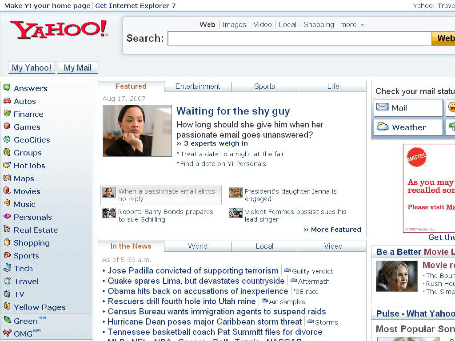Image resolution: width=455 pixels, height=341 pixels.
Task: Select Images search category
Action: point(234,25)
